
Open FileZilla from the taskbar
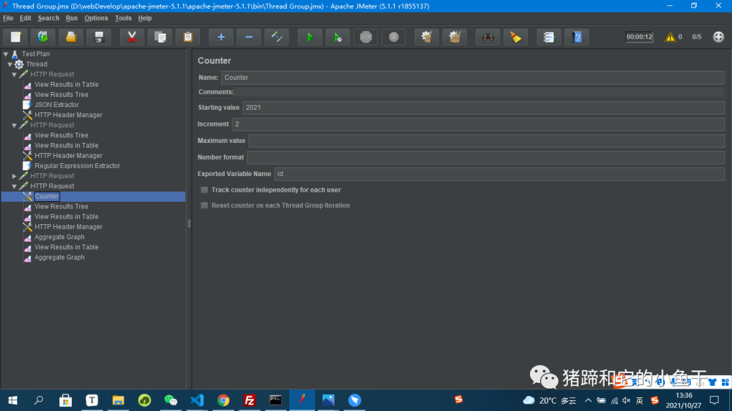pos(249,400)
